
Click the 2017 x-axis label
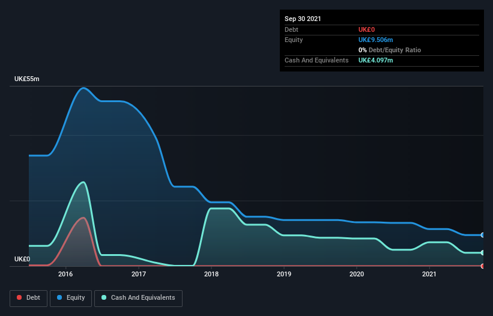138,274
